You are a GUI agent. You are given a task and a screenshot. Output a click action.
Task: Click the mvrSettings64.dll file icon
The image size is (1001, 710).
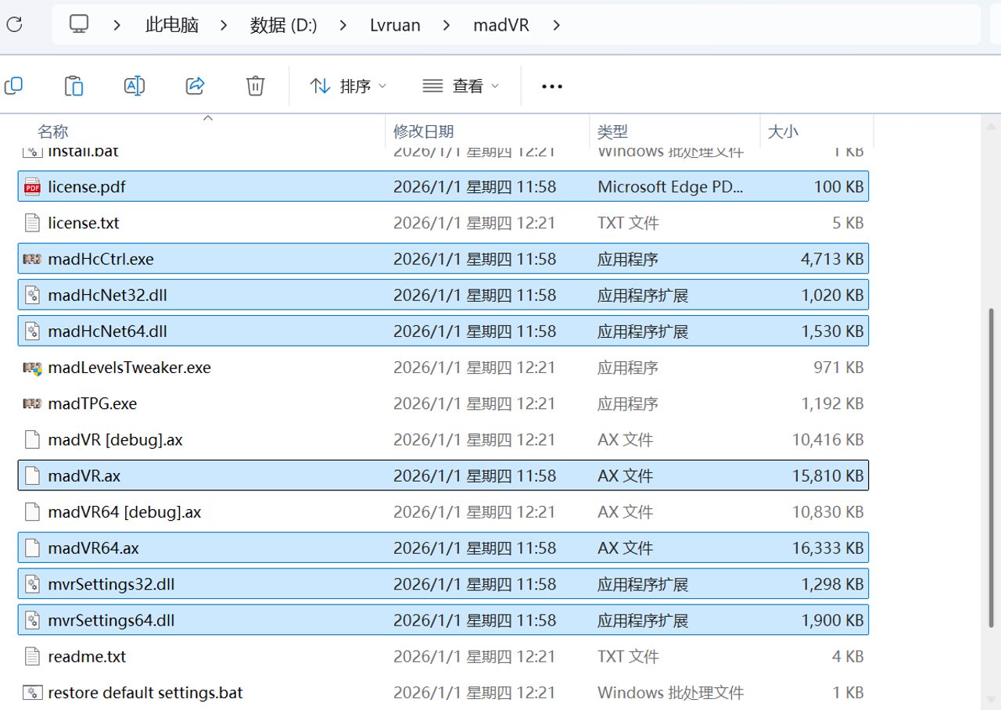(x=32, y=620)
